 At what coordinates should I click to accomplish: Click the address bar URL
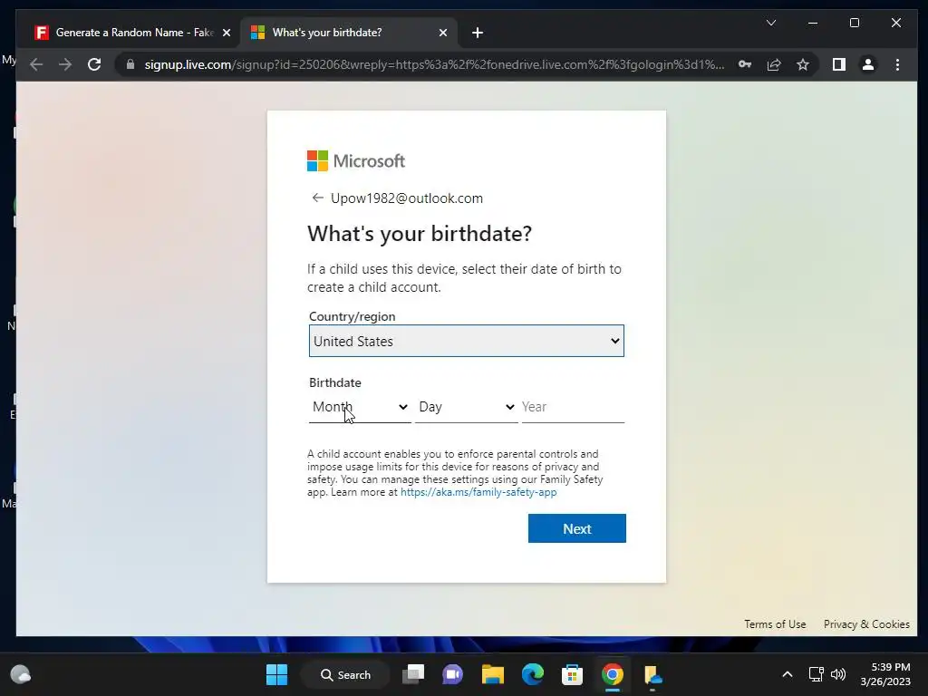click(434, 64)
